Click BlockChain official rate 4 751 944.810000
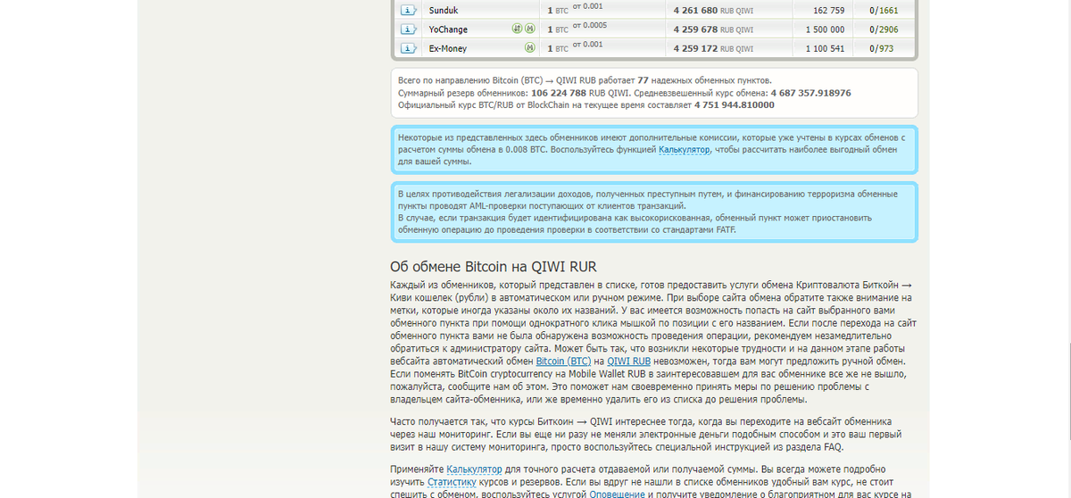 [x=735, y=104]
